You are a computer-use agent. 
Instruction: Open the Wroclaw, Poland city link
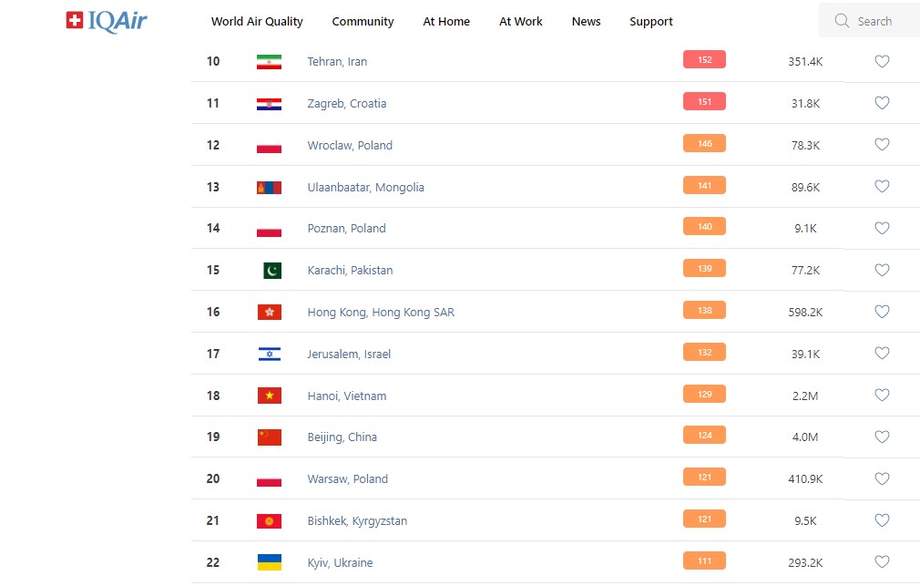350,146
